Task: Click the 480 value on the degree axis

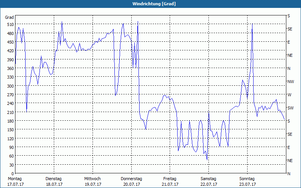Action: click(x=11, y=33)
